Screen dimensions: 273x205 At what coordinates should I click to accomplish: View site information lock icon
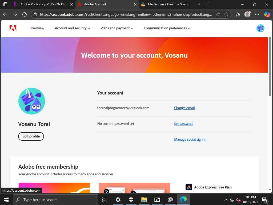coord(35,14)
